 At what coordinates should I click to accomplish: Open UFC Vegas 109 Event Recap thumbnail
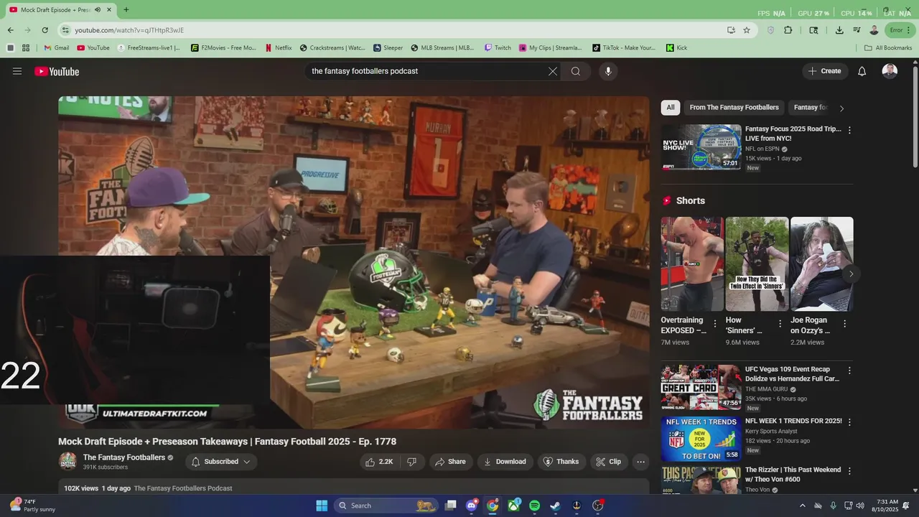click(701, 387)
